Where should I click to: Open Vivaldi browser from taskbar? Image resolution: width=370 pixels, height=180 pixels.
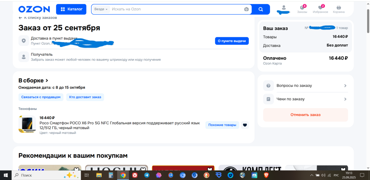[x=135, y=175]
